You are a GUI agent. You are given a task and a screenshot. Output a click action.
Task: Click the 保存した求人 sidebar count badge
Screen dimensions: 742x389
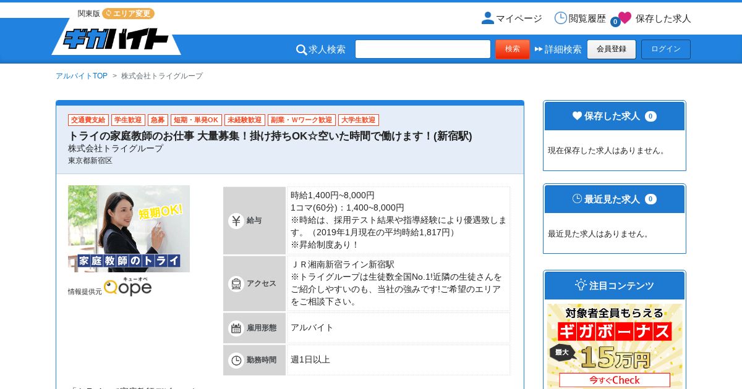point(650,116)
